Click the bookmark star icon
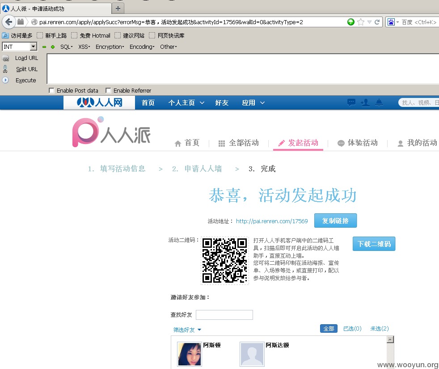Screen dimensions: 439x369 click(361, 22)
